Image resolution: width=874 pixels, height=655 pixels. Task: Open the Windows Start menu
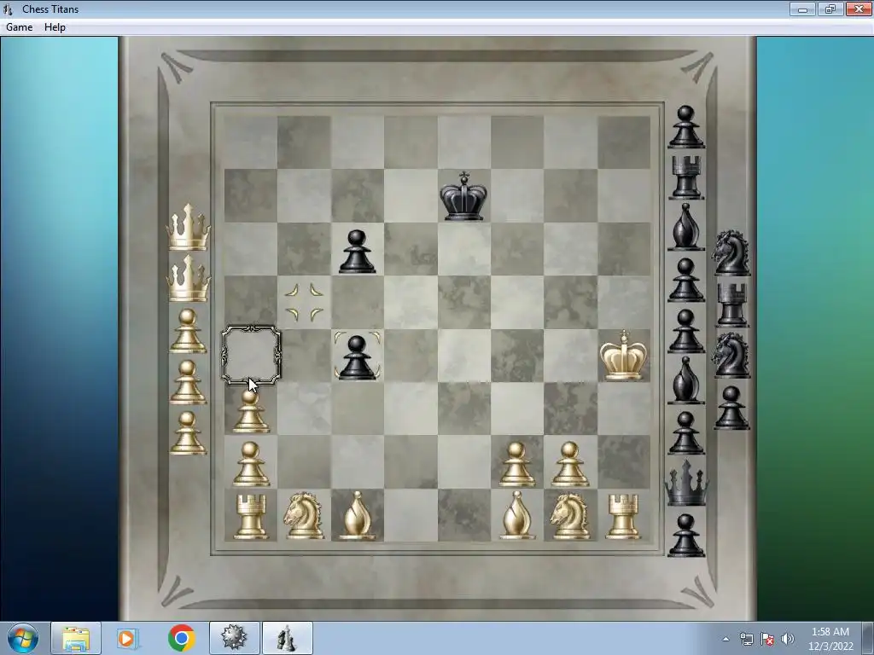(23, 638)
